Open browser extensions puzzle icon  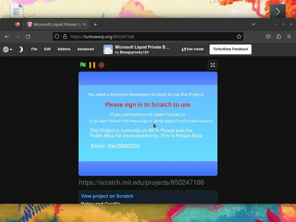tap(279, 36)
